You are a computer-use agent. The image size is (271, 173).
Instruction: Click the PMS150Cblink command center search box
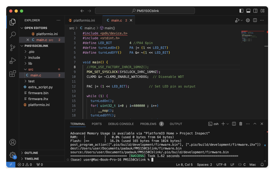tap(145, 11)
